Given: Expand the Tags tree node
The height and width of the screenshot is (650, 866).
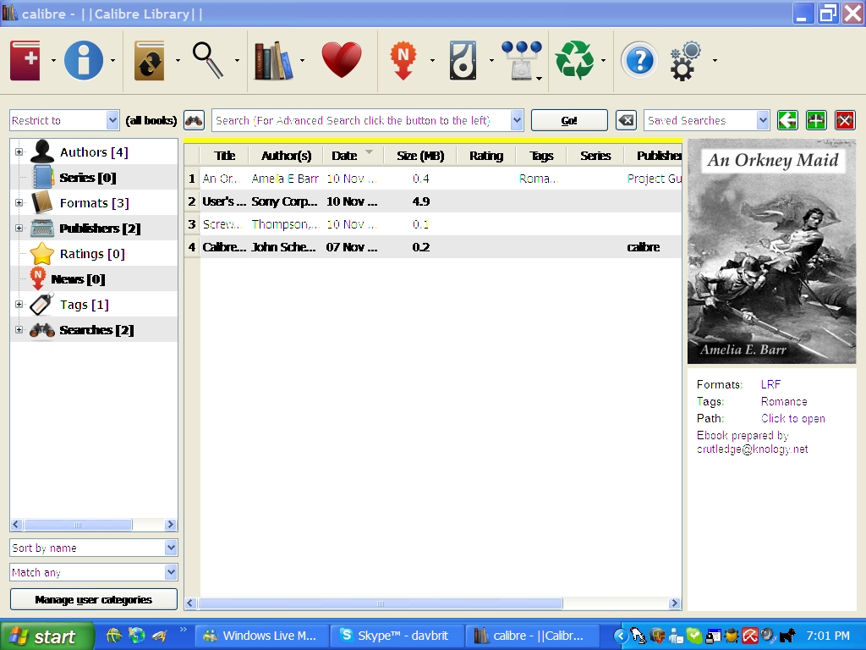Looking at the screenshot, I should coord(19,305).
